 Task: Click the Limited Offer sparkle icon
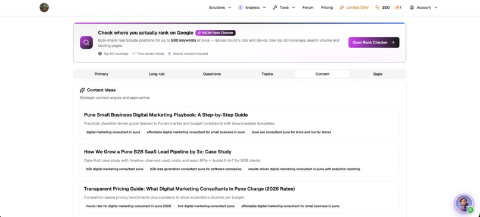[342, 8]
